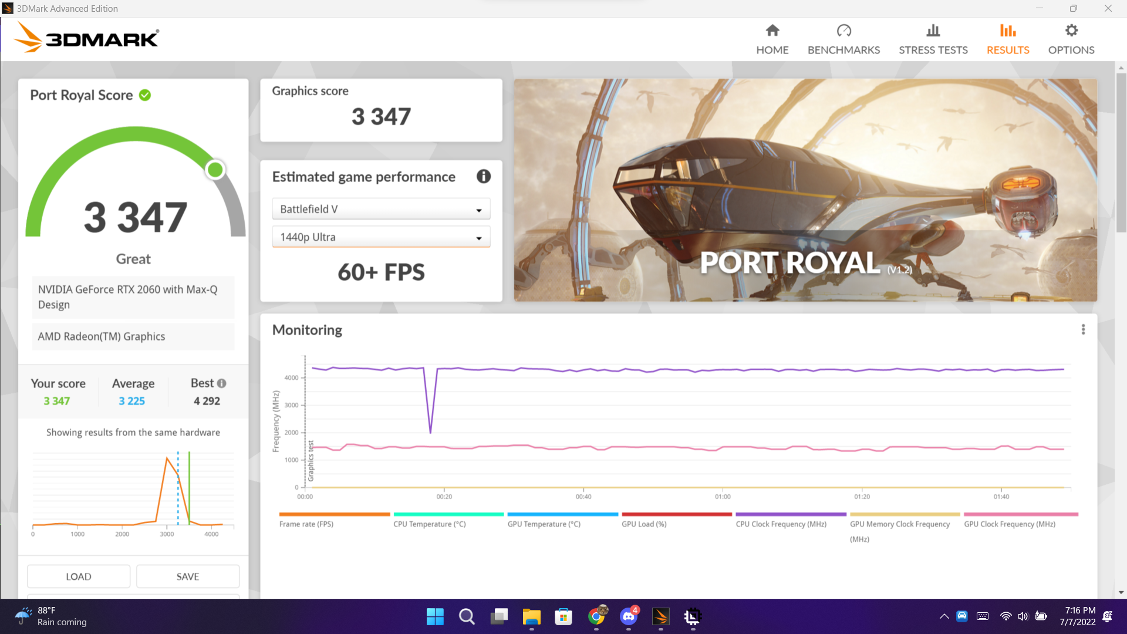Viewport: 1127px width, 634px height.
Task: Click the Average score 3 225
Action: (x=131, y=401)
